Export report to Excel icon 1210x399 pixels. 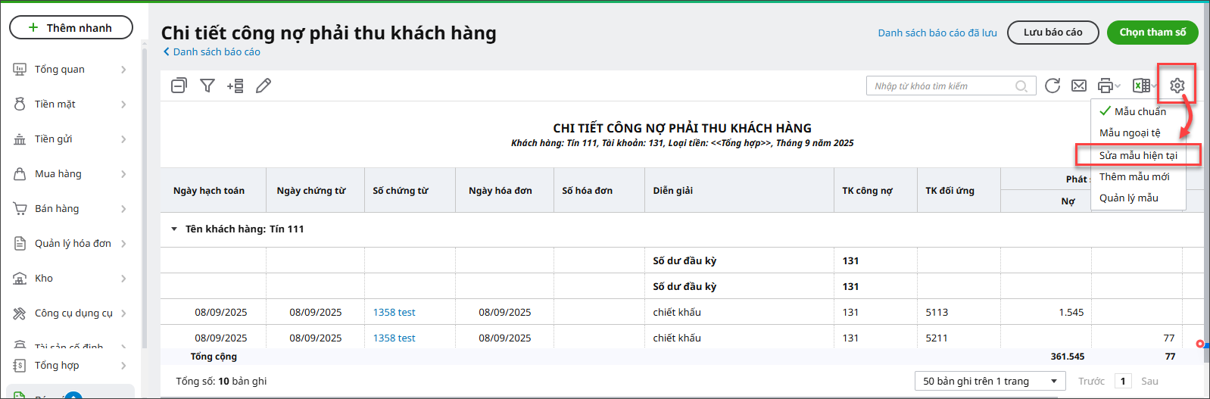[1140, 86]
